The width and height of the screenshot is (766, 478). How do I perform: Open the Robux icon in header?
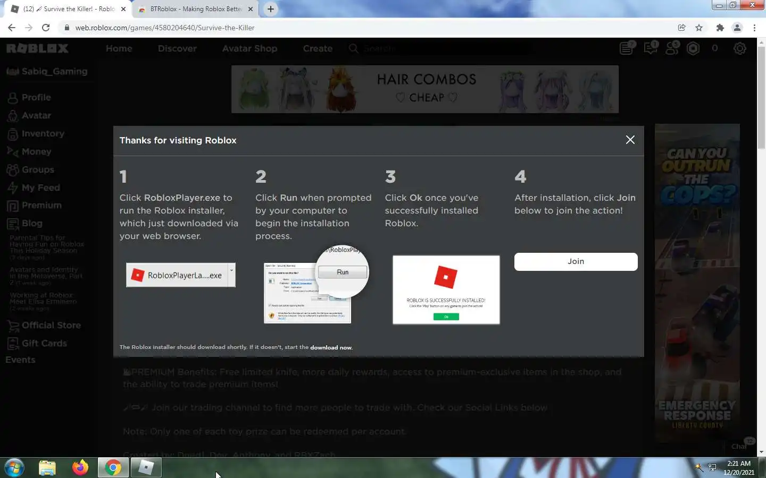tap(693, 48)
